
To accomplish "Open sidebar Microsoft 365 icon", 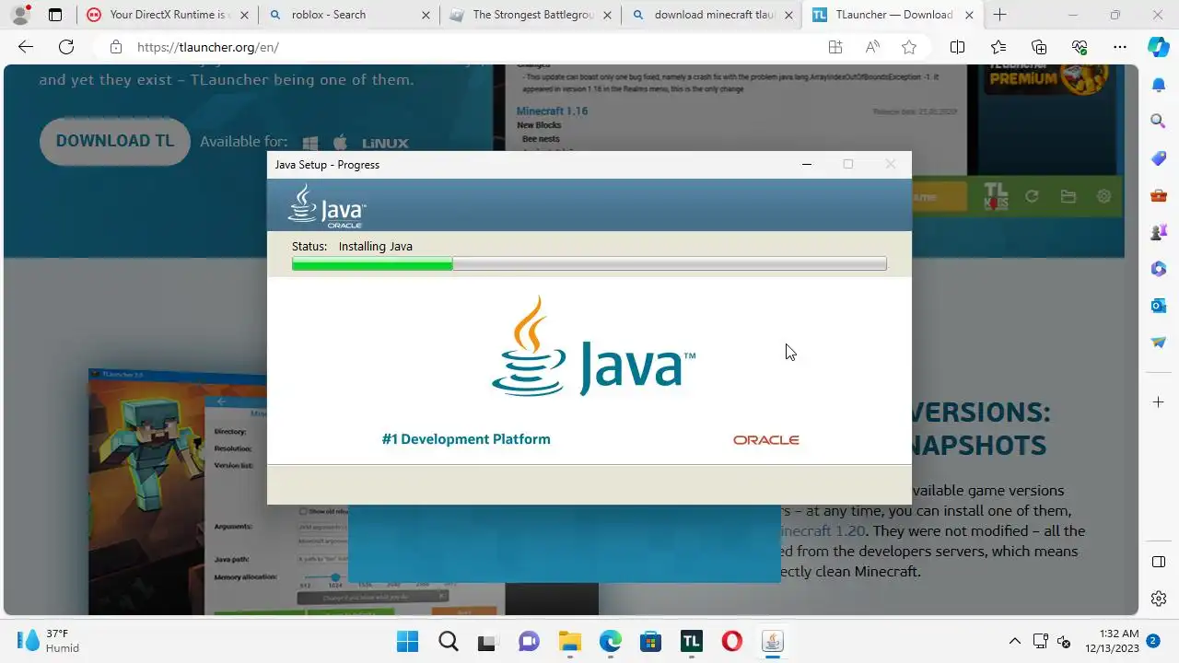I will (1159, 269).
